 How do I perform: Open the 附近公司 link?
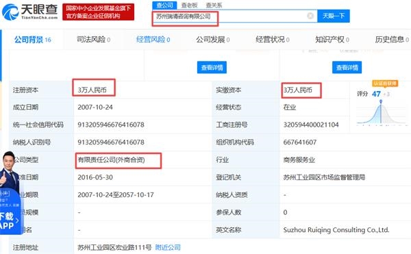click(x=168, y=247)
